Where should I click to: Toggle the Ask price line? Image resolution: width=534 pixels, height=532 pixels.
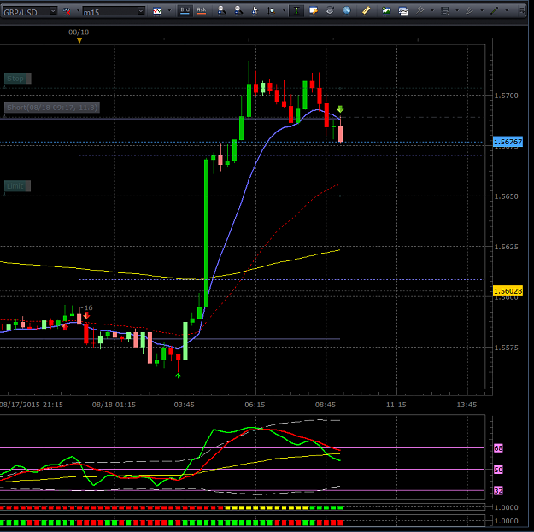202,10
